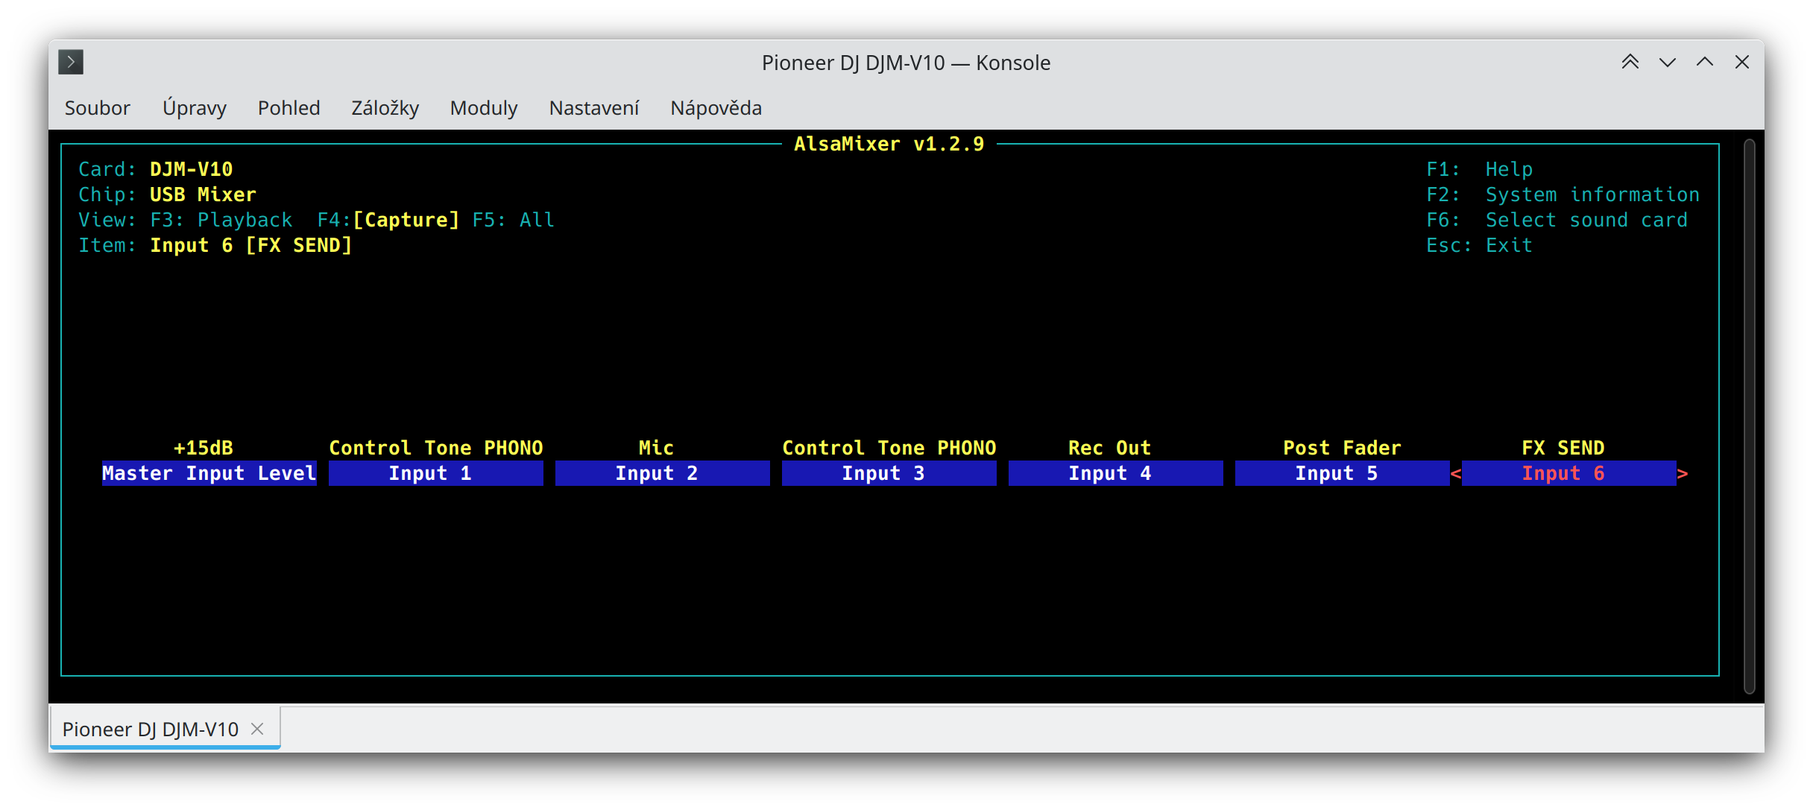Open the Úpravy menu

[194, 108]
